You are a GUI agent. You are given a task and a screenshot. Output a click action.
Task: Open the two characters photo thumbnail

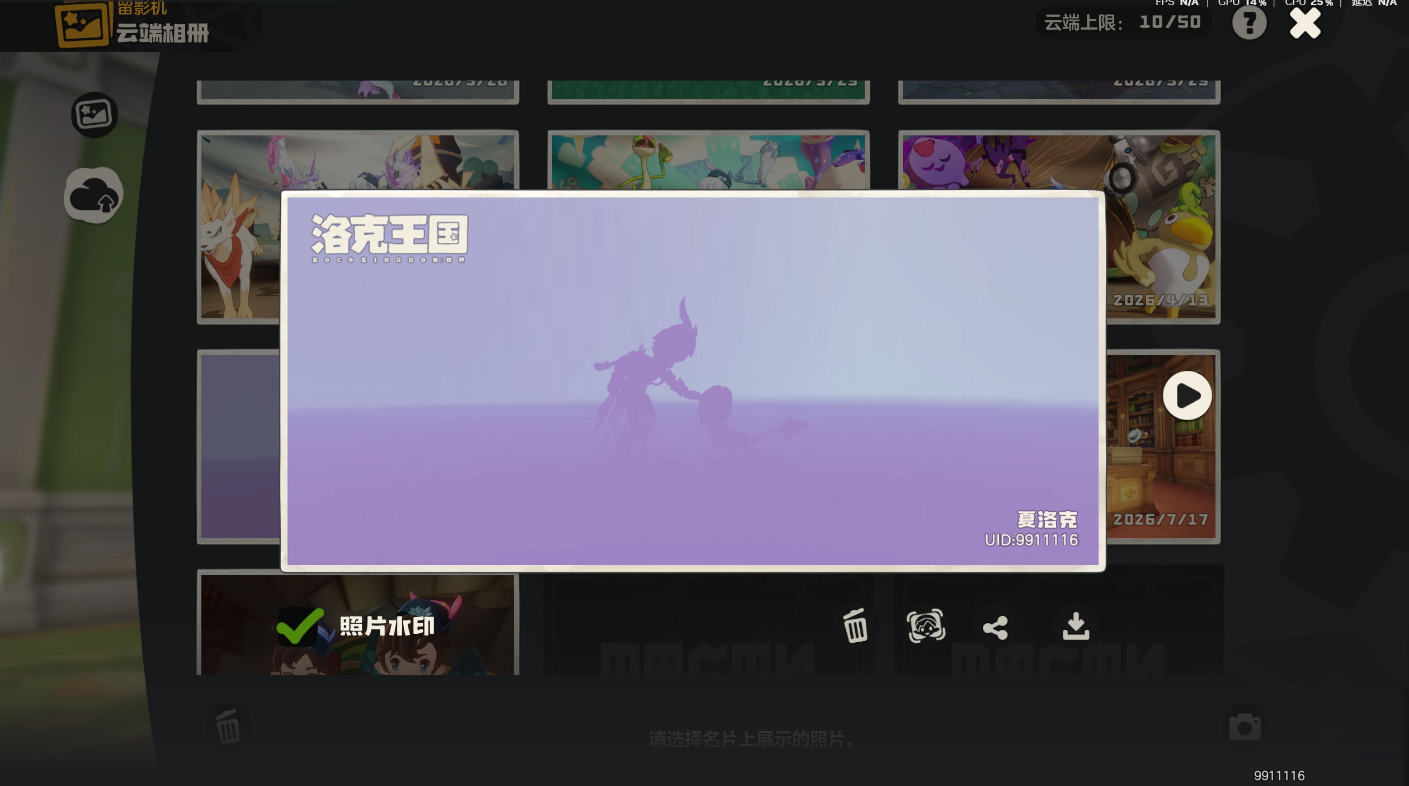pyautogui.click(x=358, y=622)
